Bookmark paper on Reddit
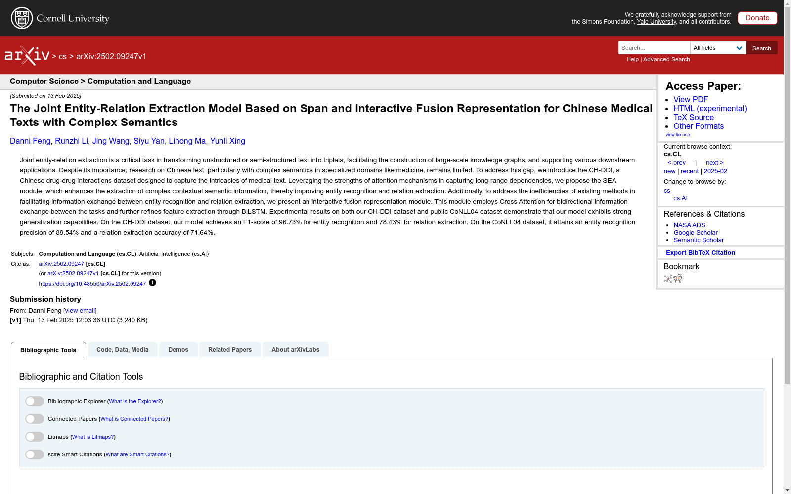Image resolution: width=791 pixels, height=494 pixels. [x=678, y=279]
